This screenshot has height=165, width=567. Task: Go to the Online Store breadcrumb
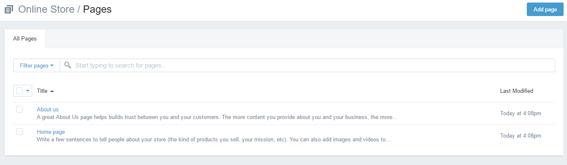pos(46,9)
